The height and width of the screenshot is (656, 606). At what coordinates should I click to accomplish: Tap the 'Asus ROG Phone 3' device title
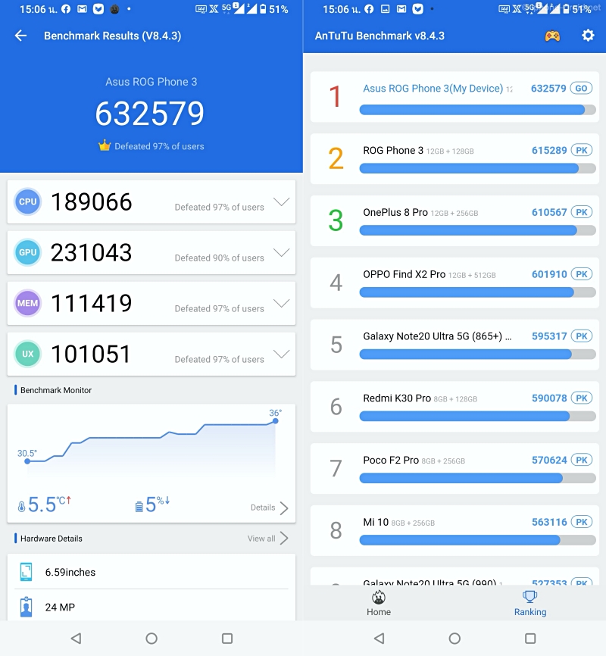click(151, 82)
